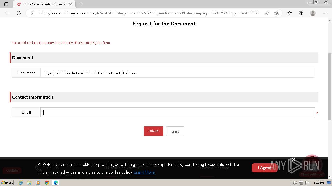Launch Chrome from the taskbar

[x=47, y=183]
